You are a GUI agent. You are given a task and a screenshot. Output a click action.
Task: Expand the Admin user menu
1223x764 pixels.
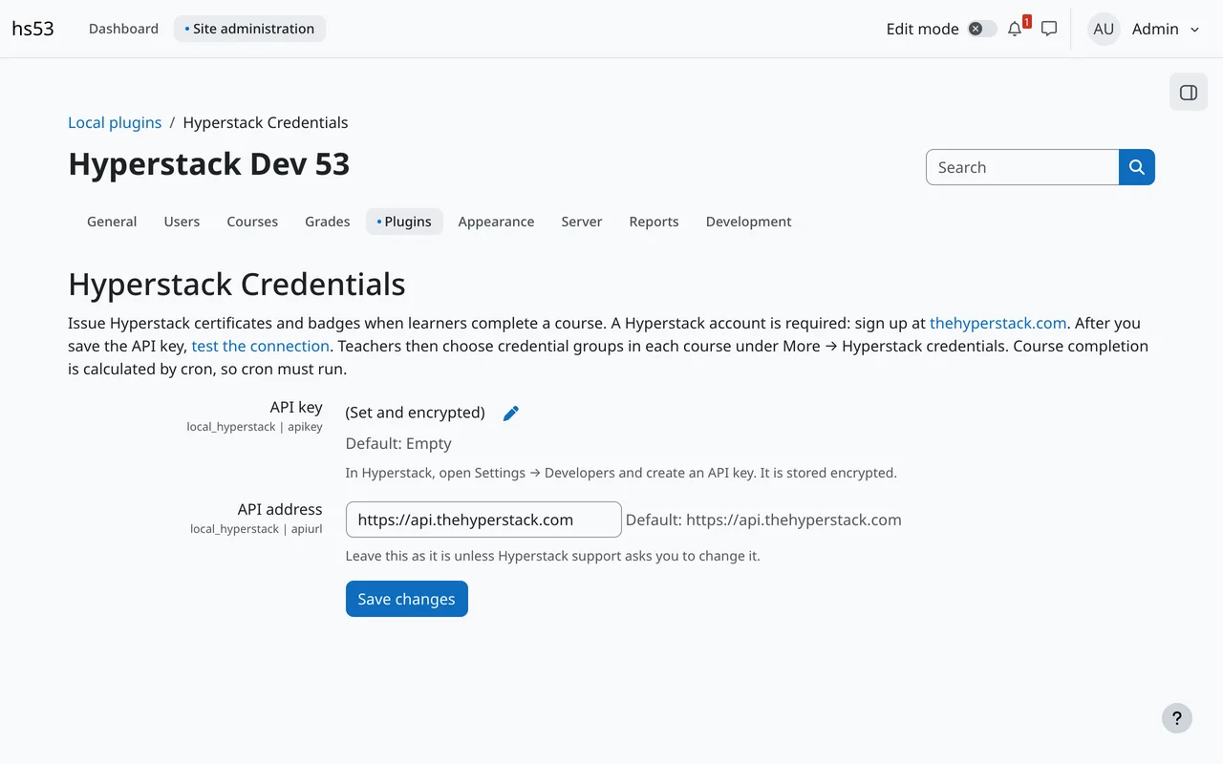click(1166, 29)
